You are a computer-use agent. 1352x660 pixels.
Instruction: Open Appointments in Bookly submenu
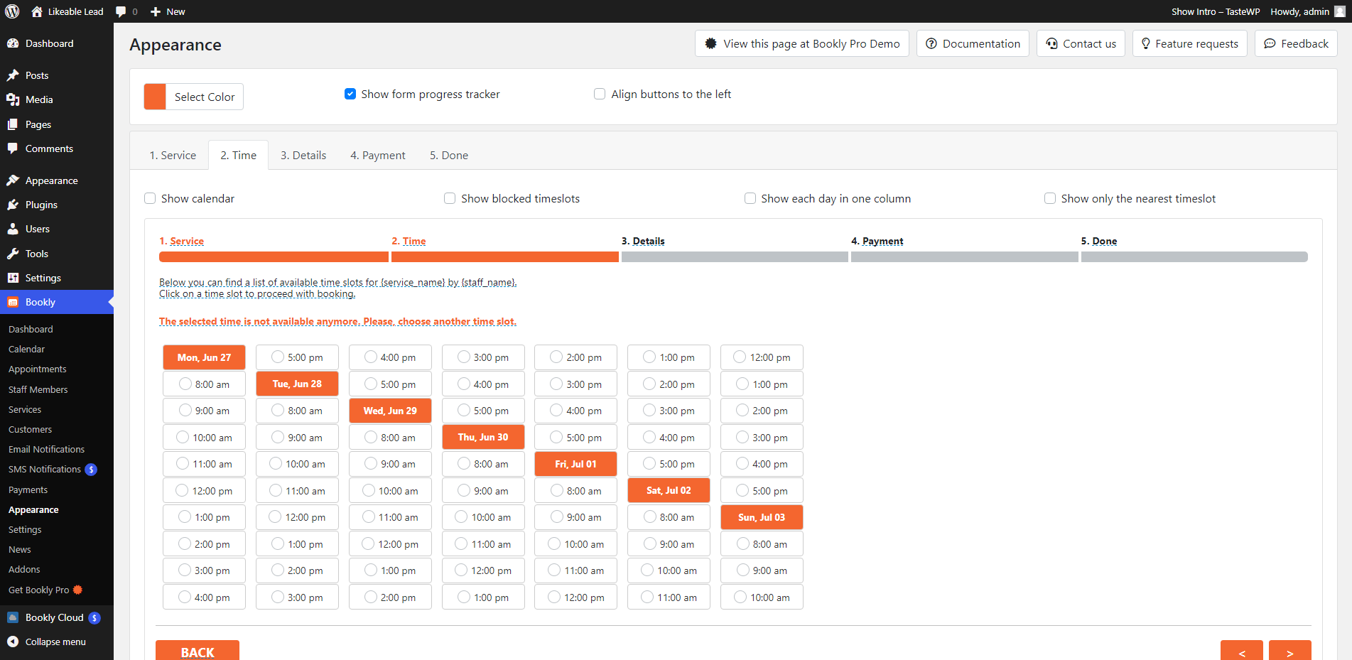38,369
